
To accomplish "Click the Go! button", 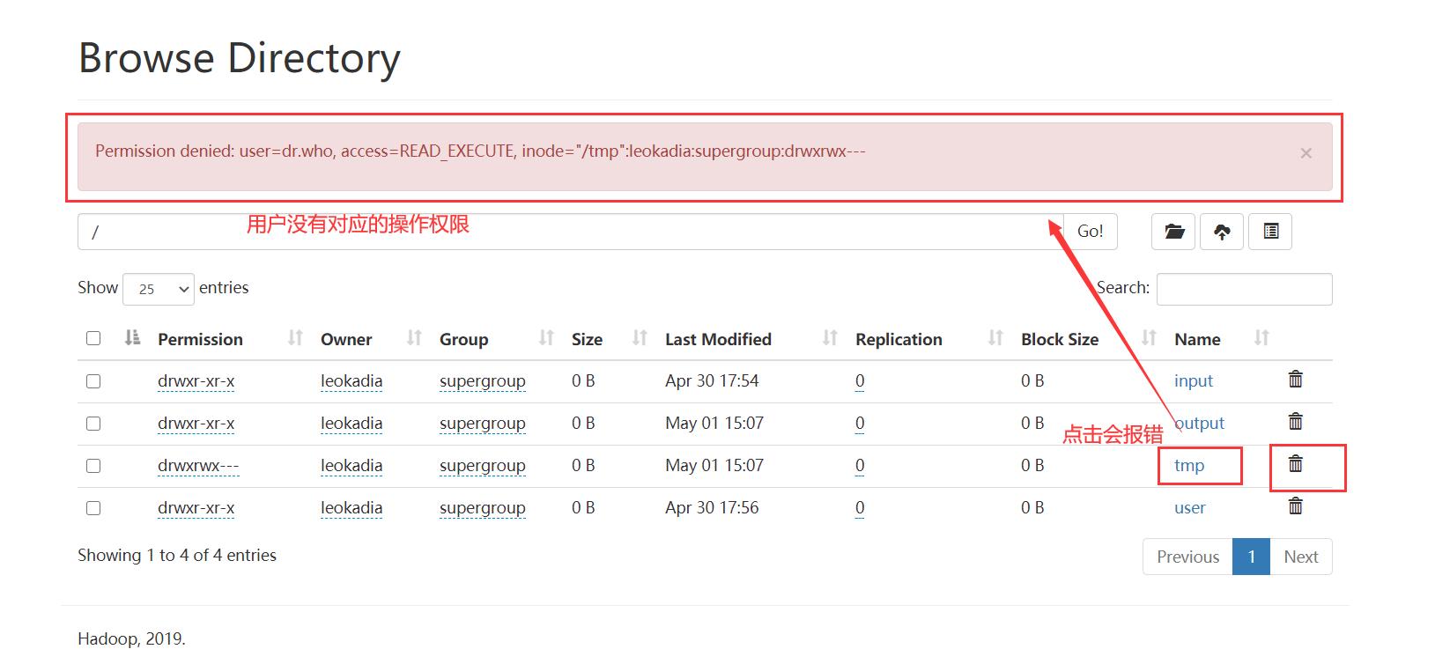I will click(1090, 232).
